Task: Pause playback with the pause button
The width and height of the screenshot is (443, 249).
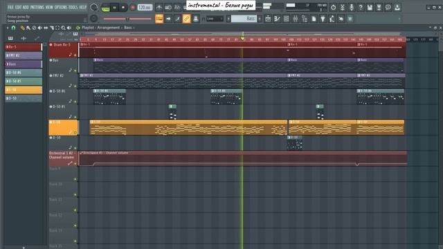Action: tap(114, 8)
